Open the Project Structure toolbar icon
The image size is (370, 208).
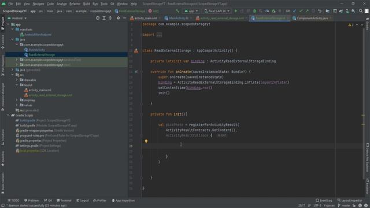click(328, 11)
